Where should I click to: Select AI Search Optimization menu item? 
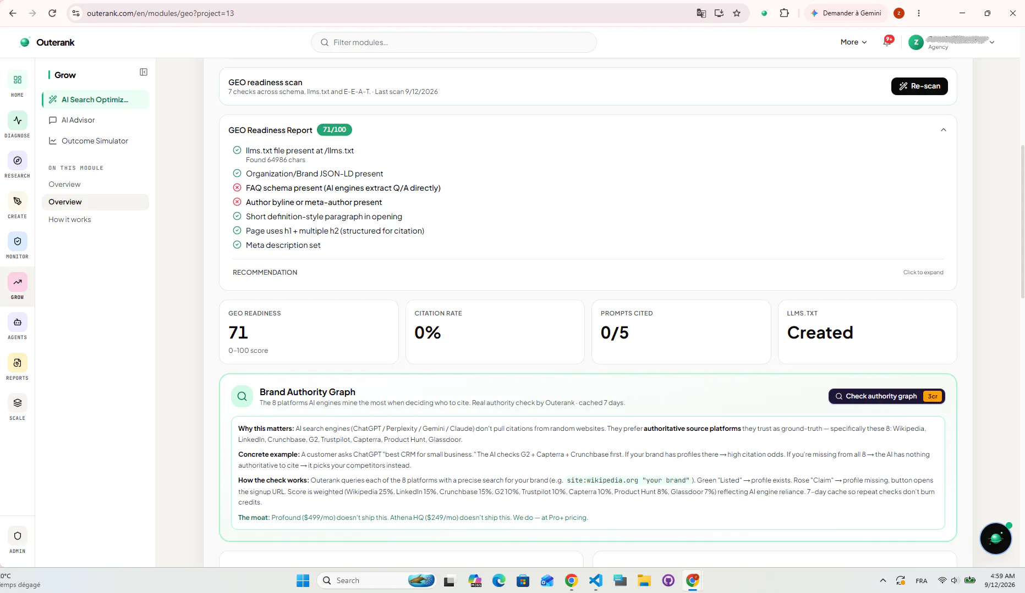click(95, 99)
